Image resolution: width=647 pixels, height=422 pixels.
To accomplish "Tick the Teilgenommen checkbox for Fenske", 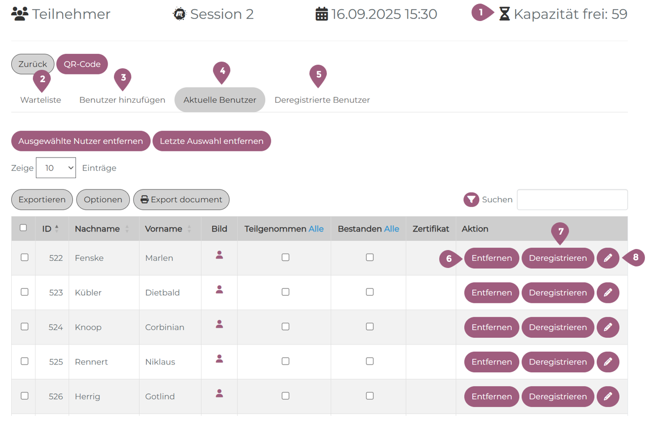I will coord(285,258).
